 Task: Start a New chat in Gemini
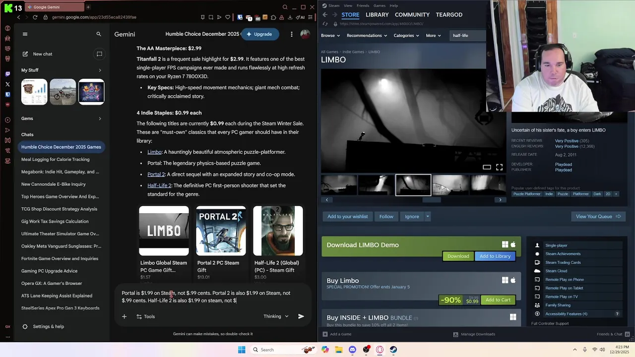click(38, 54)
